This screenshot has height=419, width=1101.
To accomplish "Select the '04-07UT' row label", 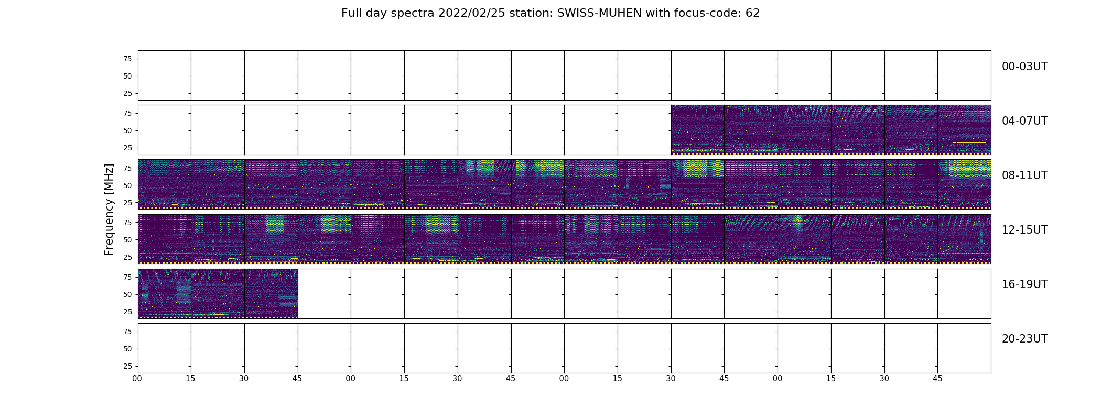I will [1024, 121].
